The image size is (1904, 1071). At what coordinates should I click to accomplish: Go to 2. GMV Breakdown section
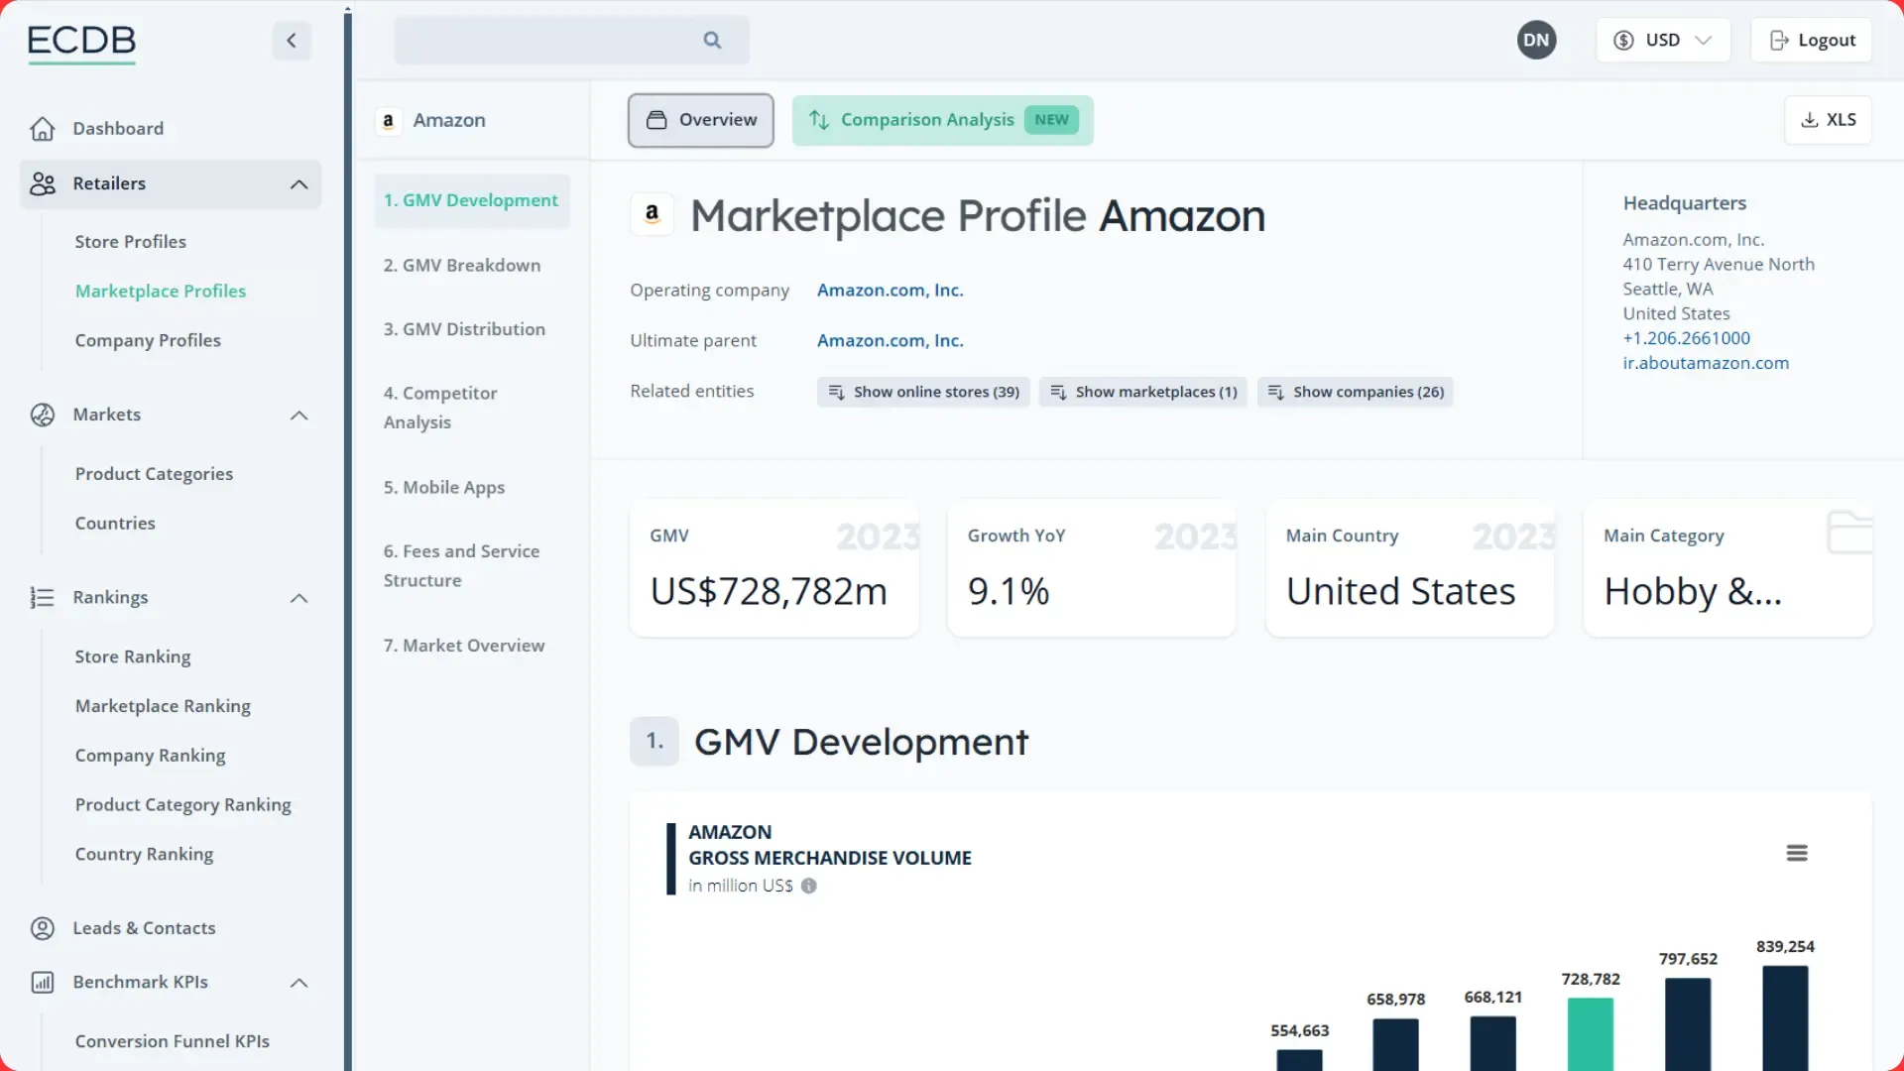click(462, 266)
